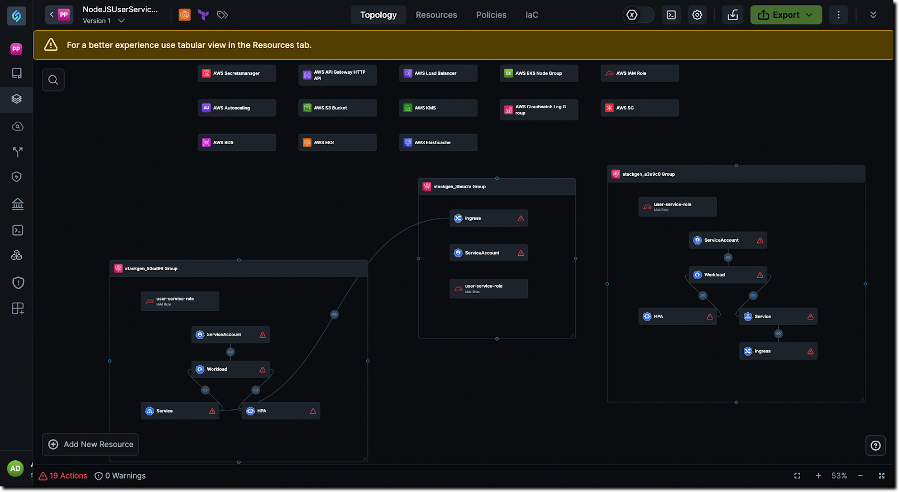Screen dimensions: 899x492
Task: Select the layers stack sidebar icon
Action: click(x=17, y=99)
